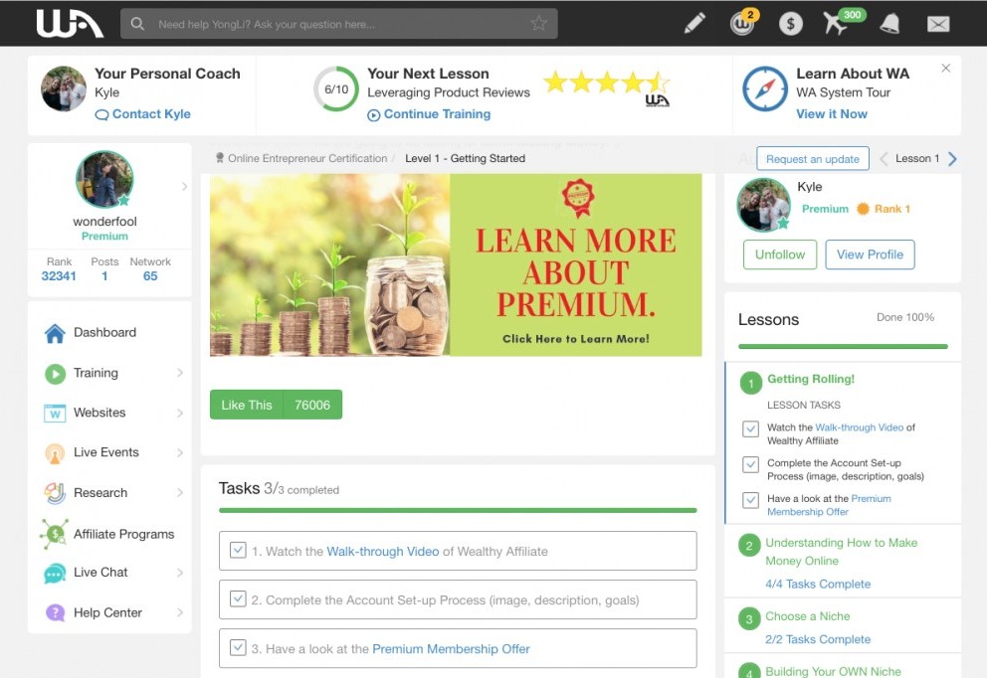Expand the Research menu chevron
This screenshot has height=678, width=987.
180,492
